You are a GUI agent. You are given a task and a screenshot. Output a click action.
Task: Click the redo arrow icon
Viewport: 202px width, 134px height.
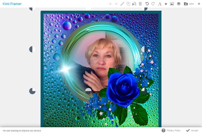point(153,4)
